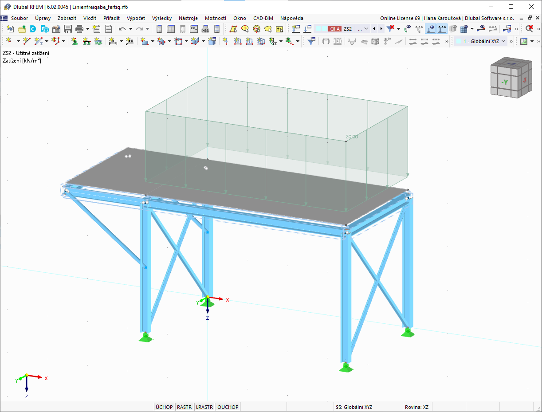Expand the new surface tool dropdown arrow
Image resolution: width=542 pixels, height=412 pixels.
153,41
